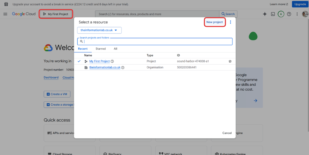Click the blue arrow in promo card

tap(256, 101)
